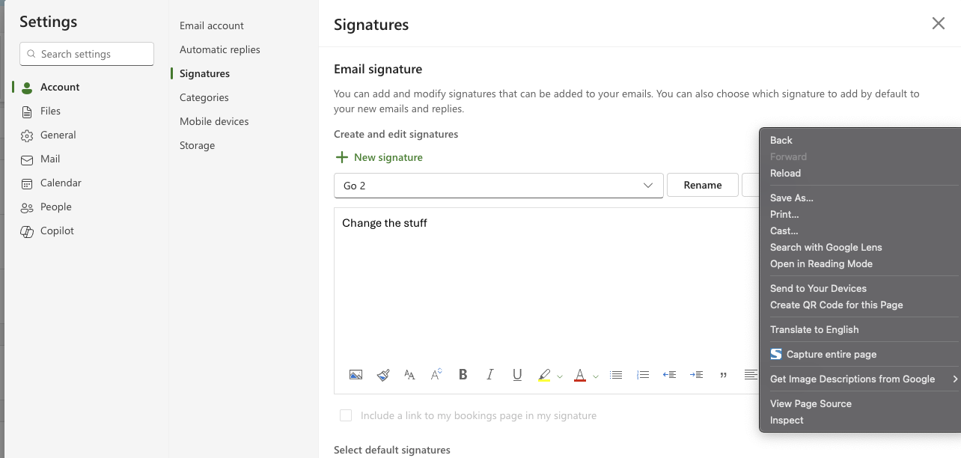Click the Search settings field
Image resolution: width=961 pixels, height=458 pixels.
coord(87,54)
